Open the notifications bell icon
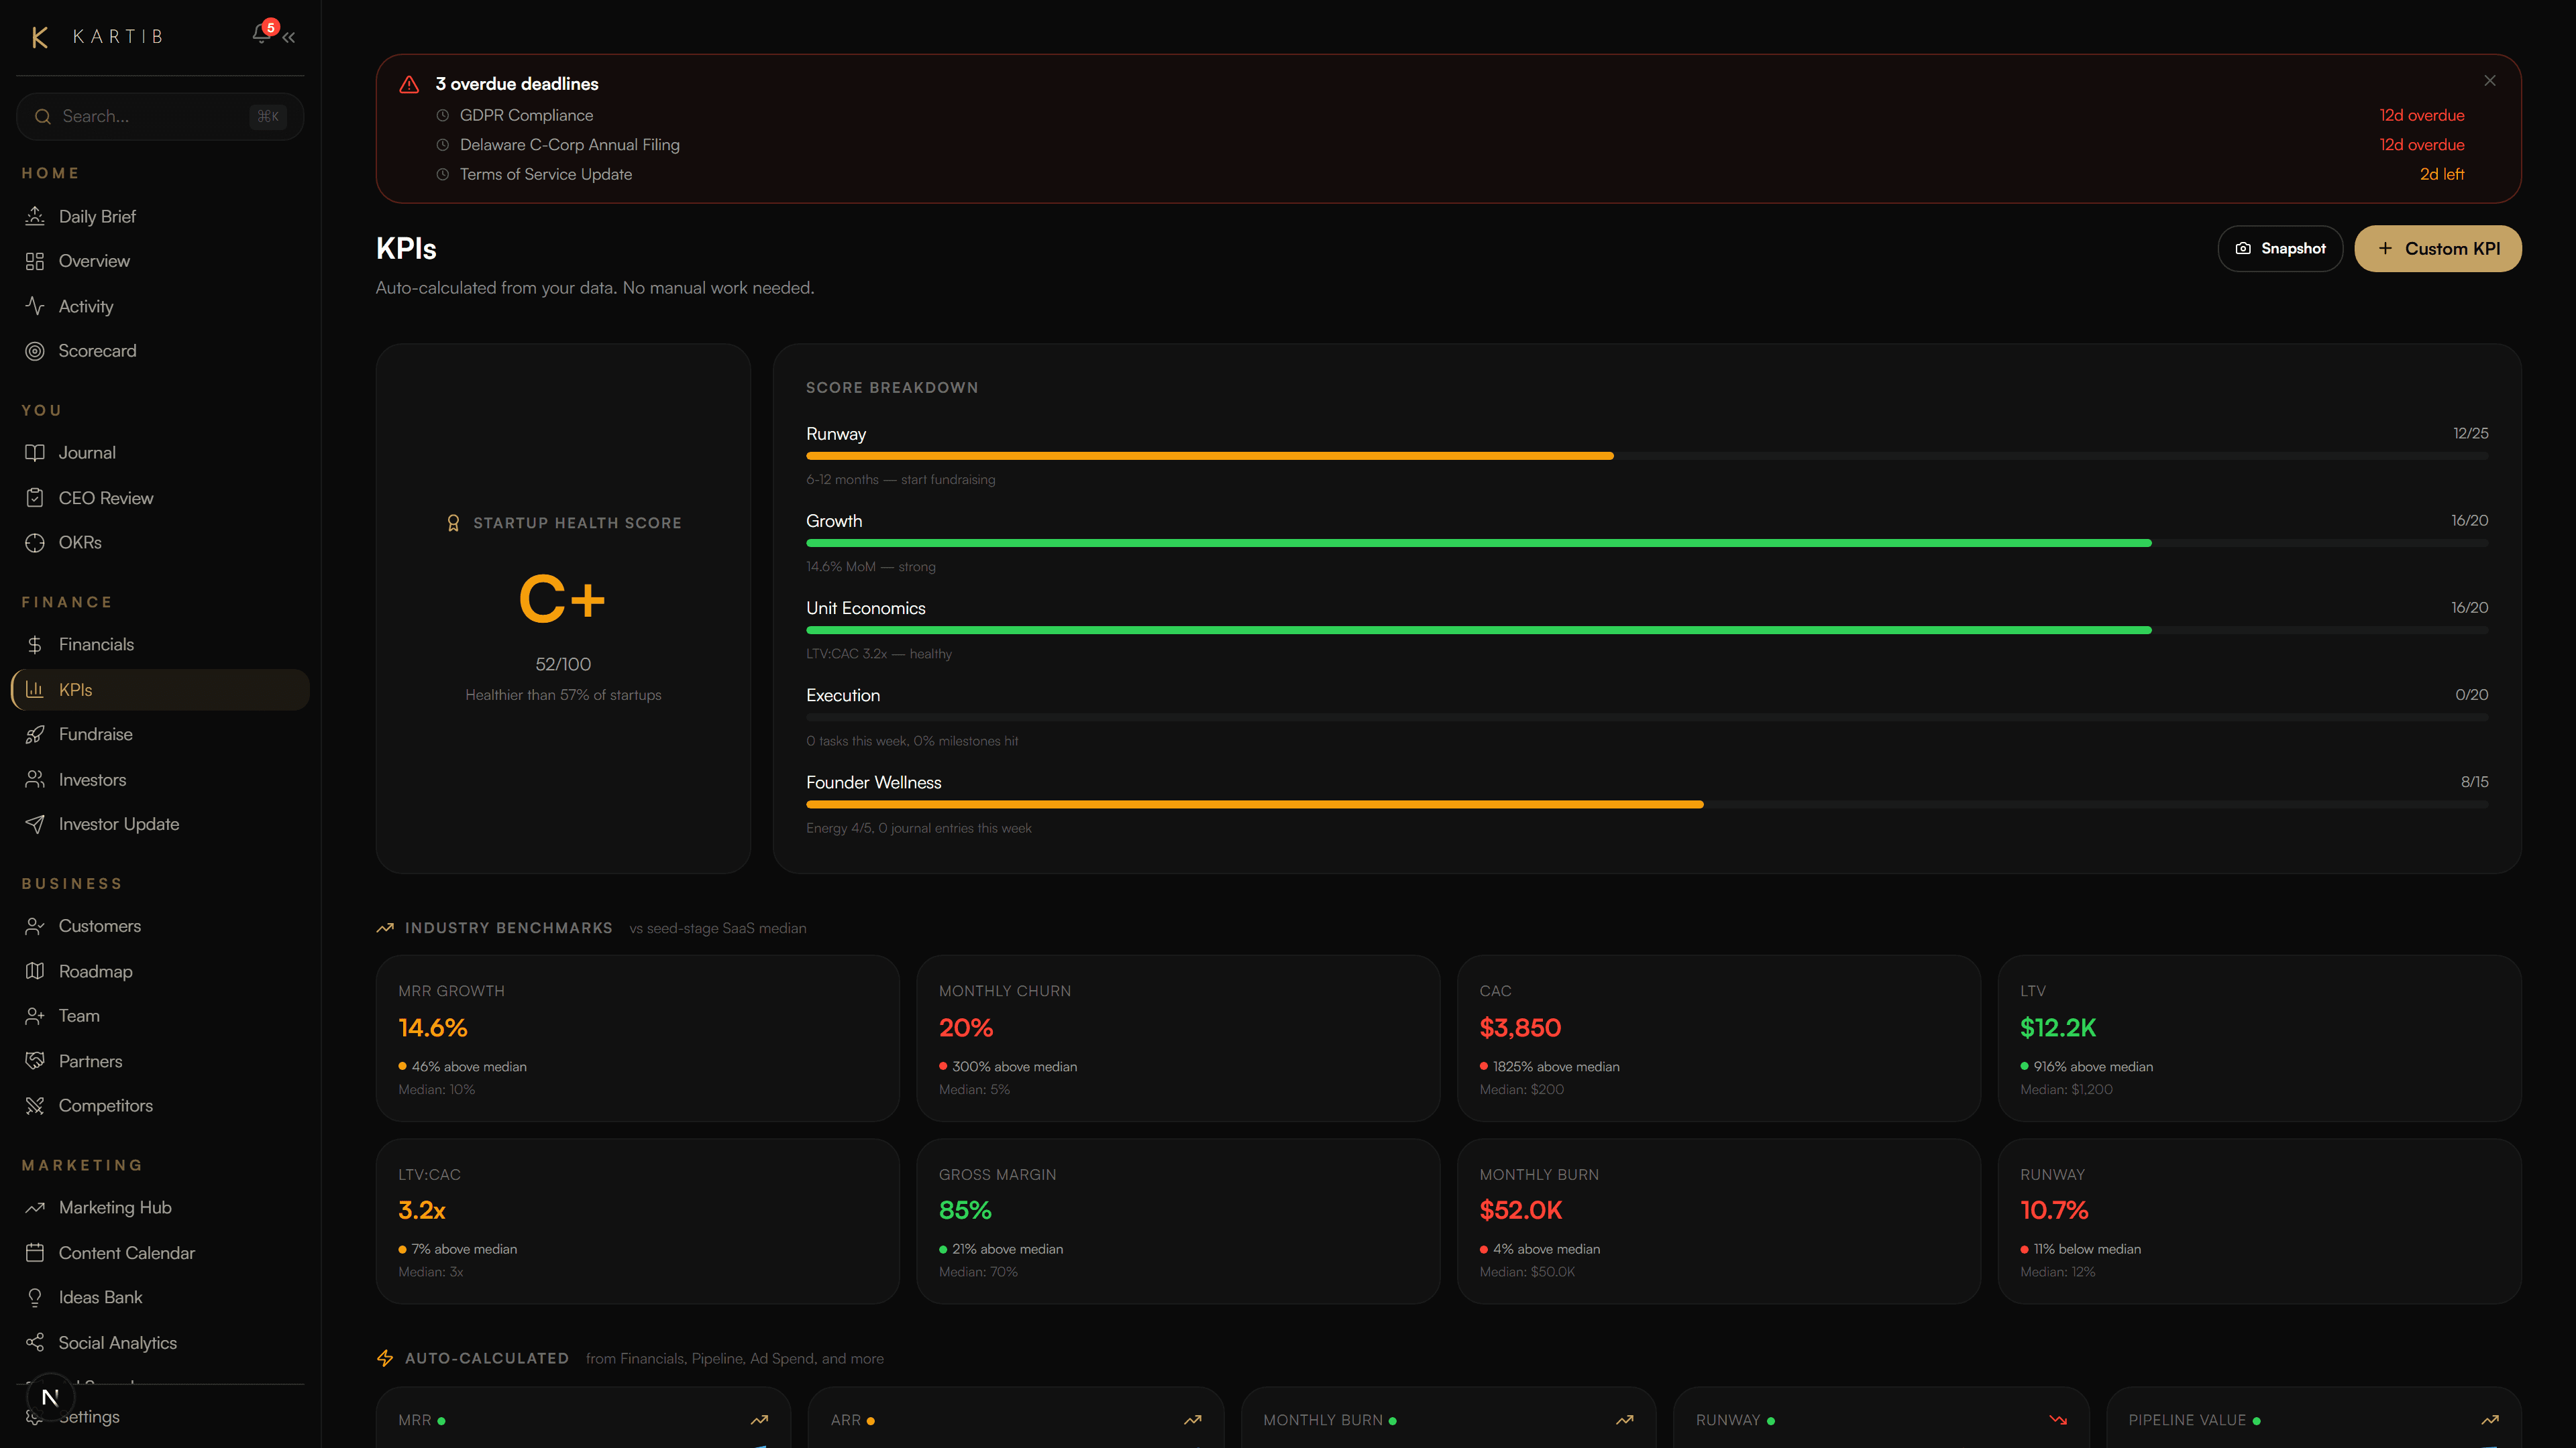The width and height of the screenshot is (2576, 1448). (x=261, y=36)
